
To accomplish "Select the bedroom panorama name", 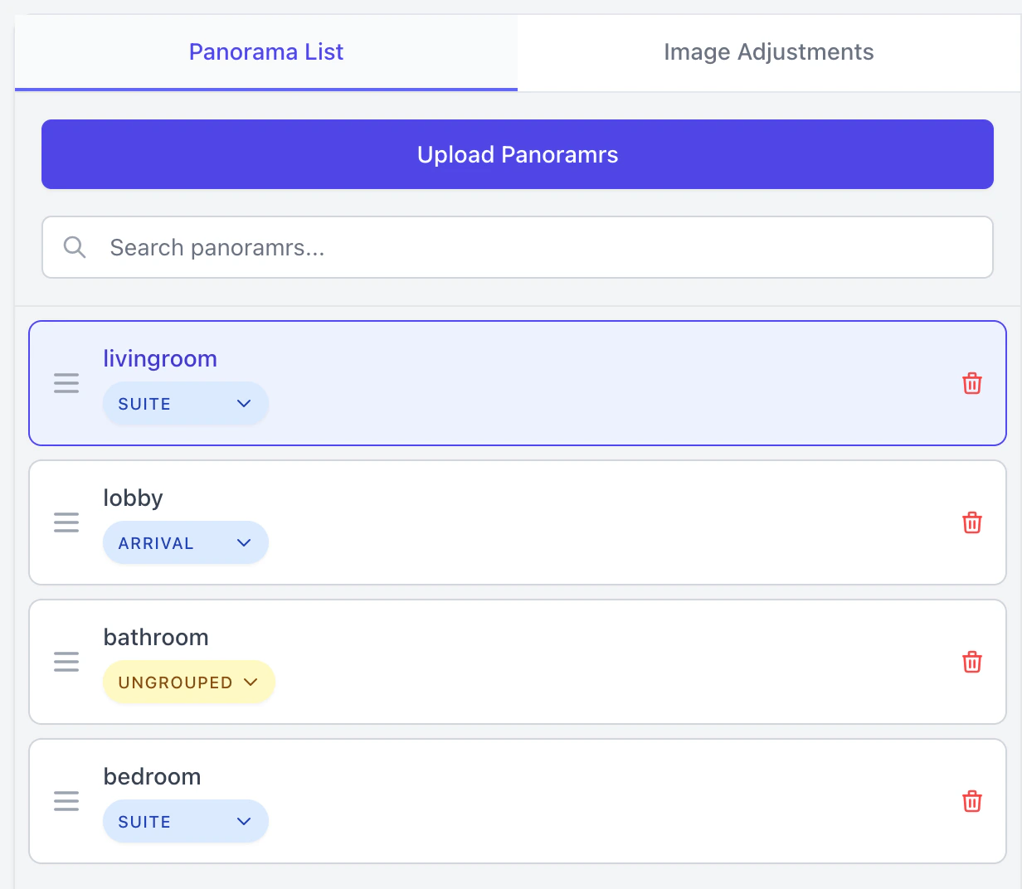I will click(x=152, y=777).
